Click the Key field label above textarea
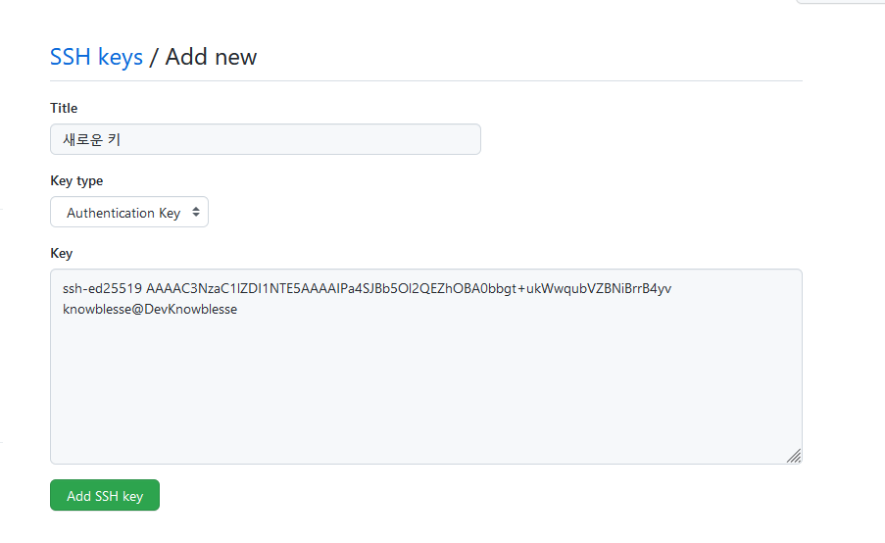 [62, 253]
